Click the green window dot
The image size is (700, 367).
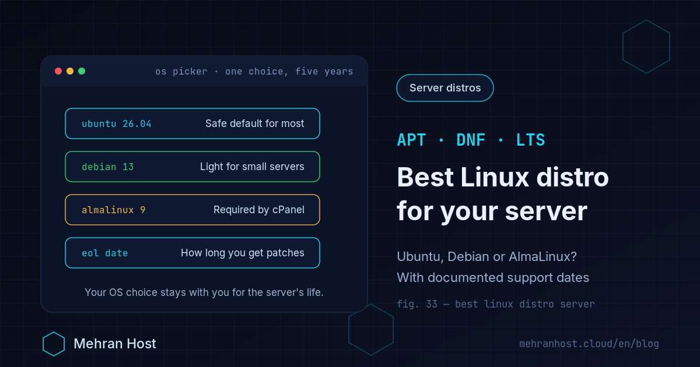pyautogui.click(x=82, y=71)
